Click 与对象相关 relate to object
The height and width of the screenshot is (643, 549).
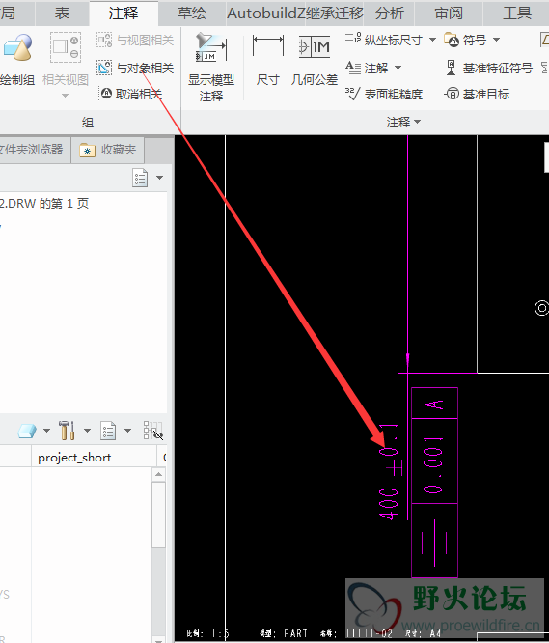click(135, 68)
